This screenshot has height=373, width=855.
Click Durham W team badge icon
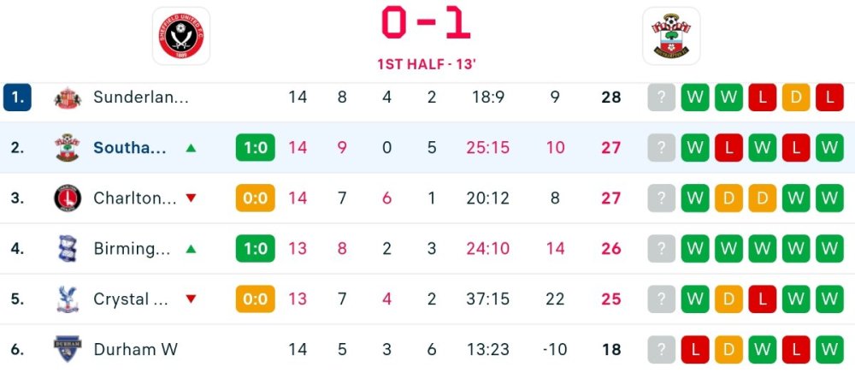(x=66, y=350)
